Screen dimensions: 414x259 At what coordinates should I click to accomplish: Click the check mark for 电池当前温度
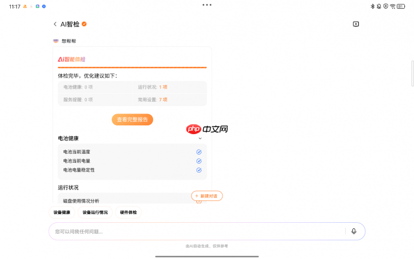(x=199, y=152)
